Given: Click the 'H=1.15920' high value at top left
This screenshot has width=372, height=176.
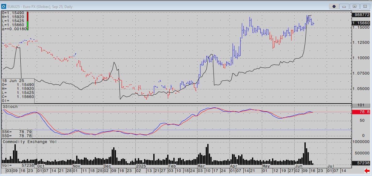Looking at the screenshot, I should 12,17.
